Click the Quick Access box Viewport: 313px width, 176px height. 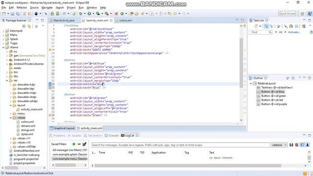287,13
